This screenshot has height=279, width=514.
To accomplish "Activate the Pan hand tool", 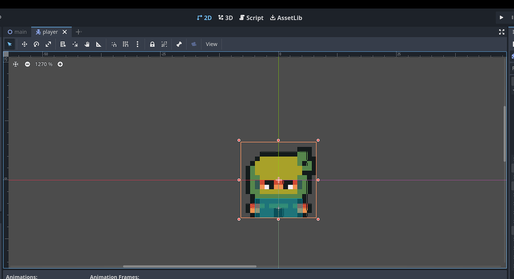I will pos(87,44).
